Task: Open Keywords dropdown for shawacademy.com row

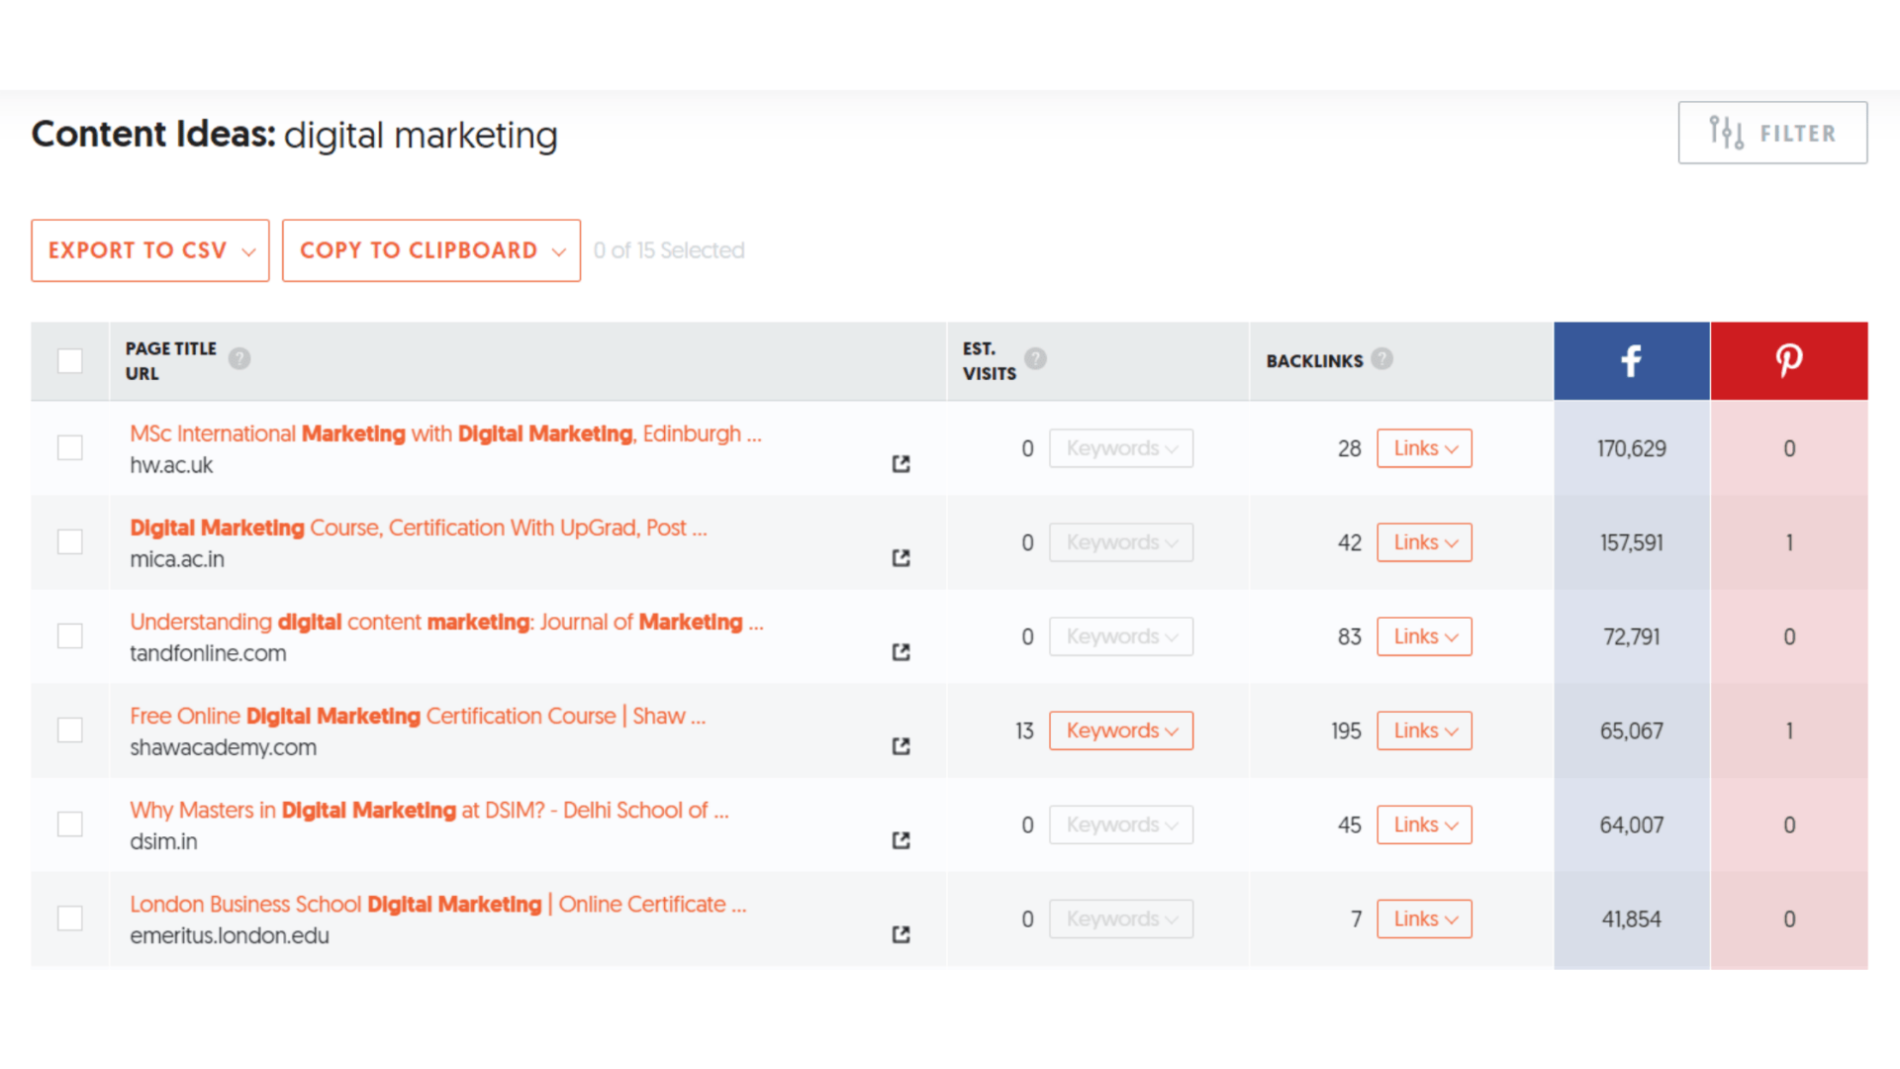Action: pyautogui.click(x=1120, y=729)
